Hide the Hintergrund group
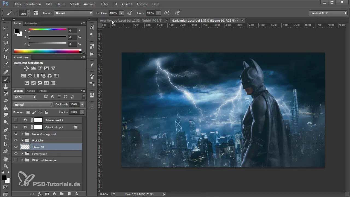This screenshot has width=350, height=197. [x=16, y=154]
